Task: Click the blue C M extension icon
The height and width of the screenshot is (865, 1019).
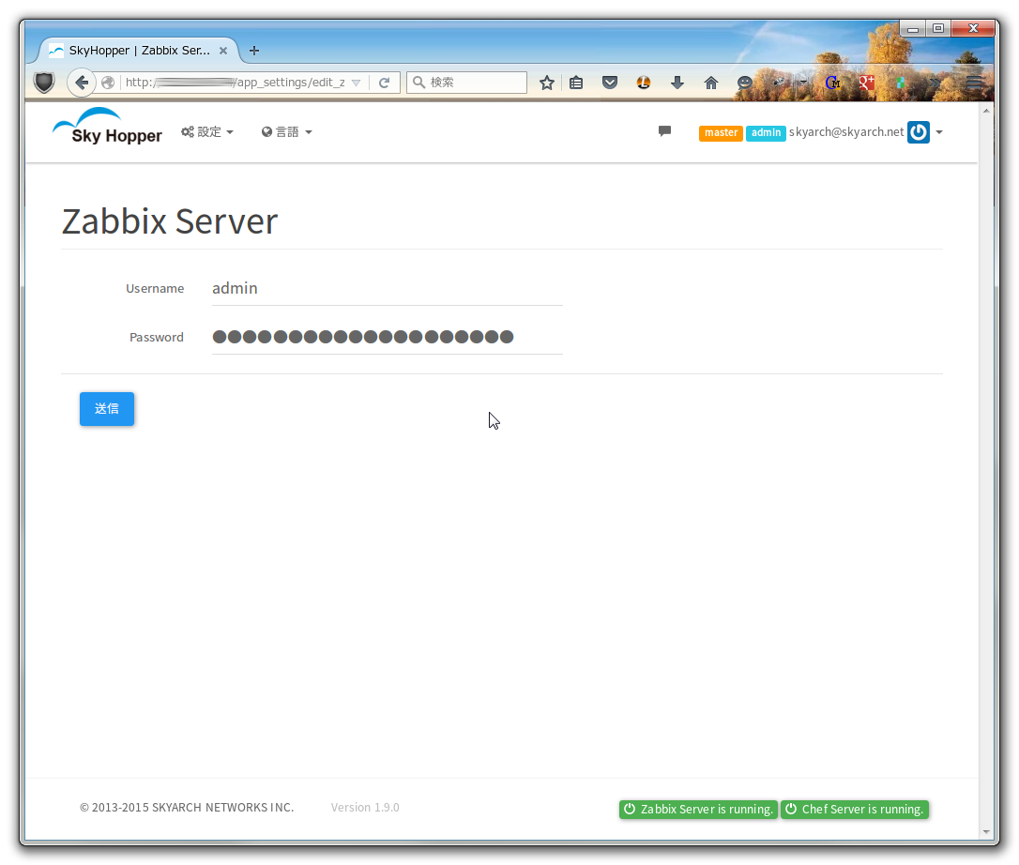Action: (x=832, y=83)
